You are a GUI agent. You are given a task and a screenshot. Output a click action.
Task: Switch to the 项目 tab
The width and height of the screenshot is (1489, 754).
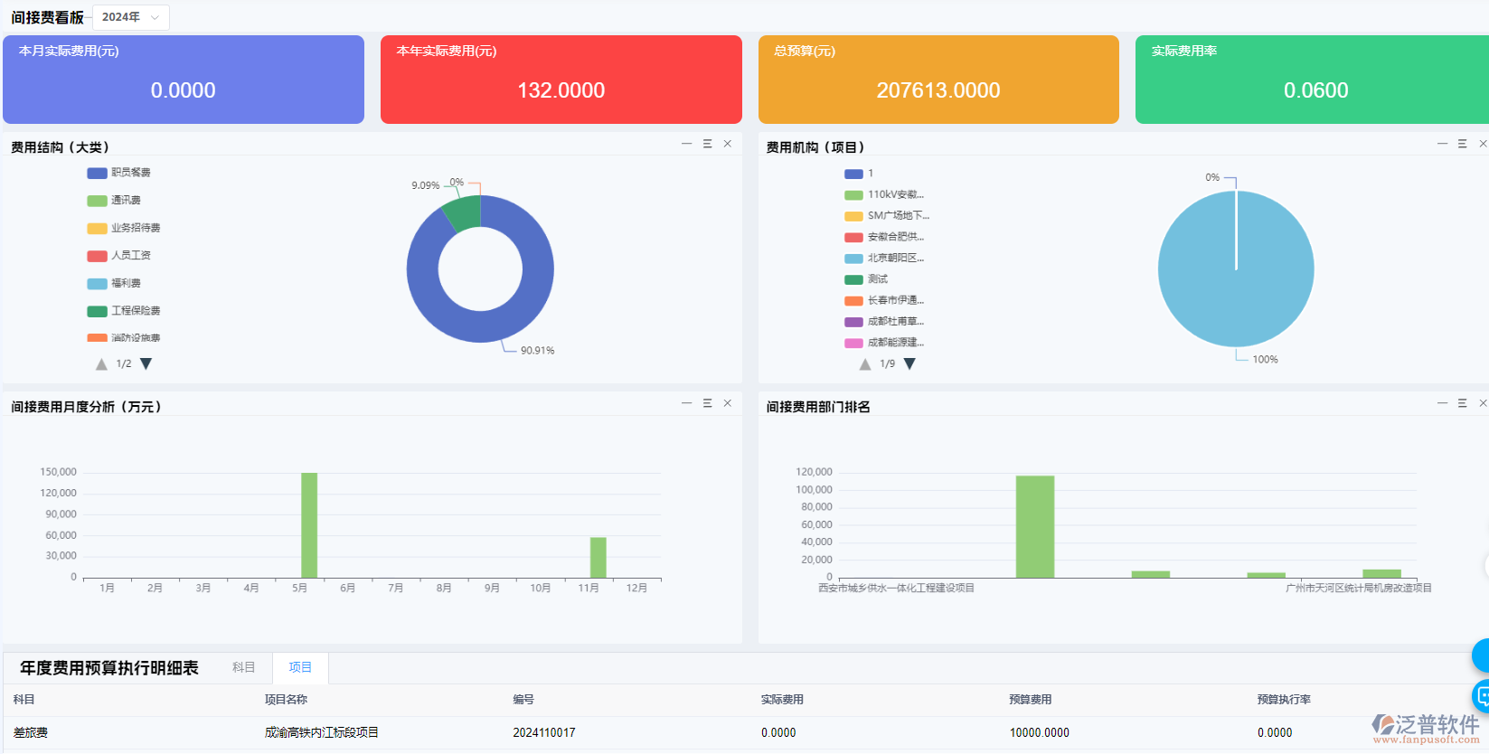[300, 667]
